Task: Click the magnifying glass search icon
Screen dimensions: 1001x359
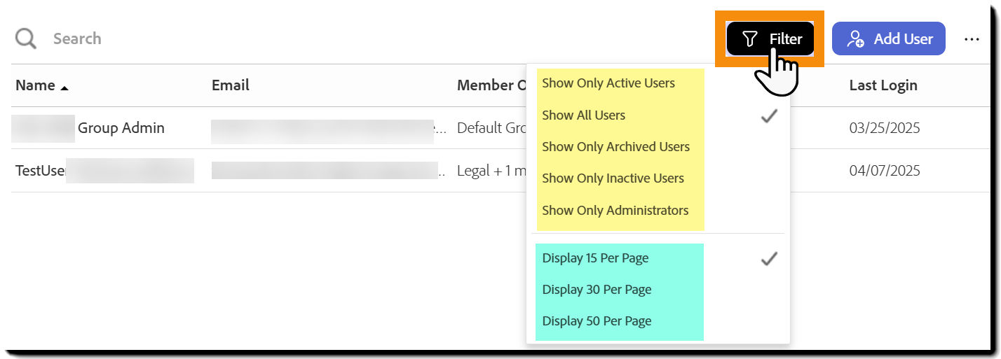Action: click(26, 38)
